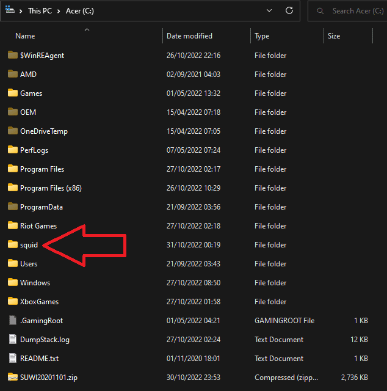The width and height of the screenshot is (387, 391).
Task: Refresh the Acer (C:) folder view
Action: (x=289, y=11)
